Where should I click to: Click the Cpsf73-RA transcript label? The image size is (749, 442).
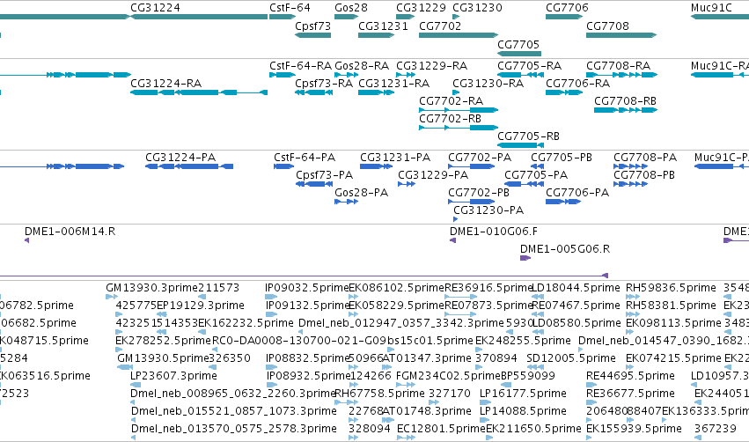click(324, 83)
